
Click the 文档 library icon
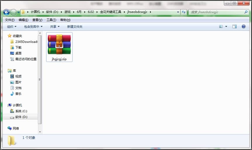point(12,88)
